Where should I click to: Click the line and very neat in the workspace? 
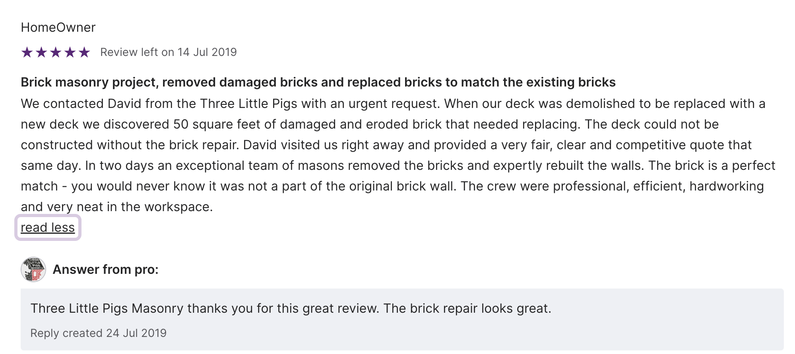point(117,207)
